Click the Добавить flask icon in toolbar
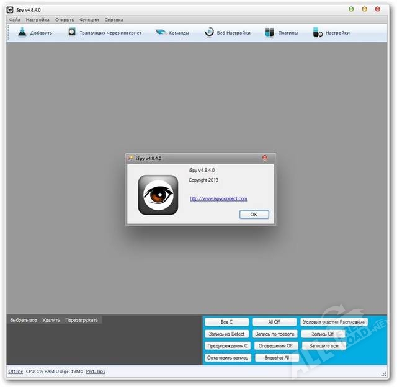This screenshot has height=387, width=397. [22, 33]
